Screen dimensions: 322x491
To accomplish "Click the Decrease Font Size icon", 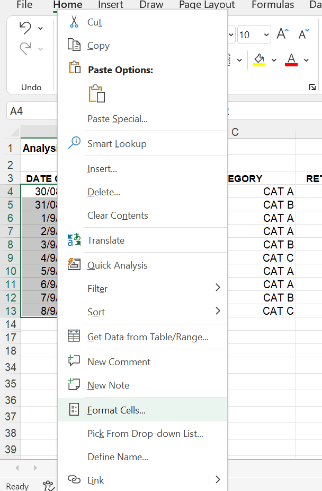I will click(x=303, y=35).
